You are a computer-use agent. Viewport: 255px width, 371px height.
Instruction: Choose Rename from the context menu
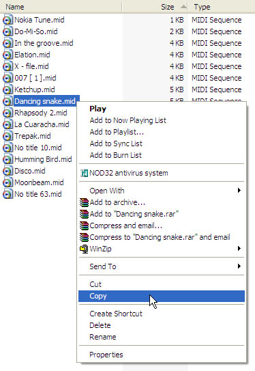162,337
